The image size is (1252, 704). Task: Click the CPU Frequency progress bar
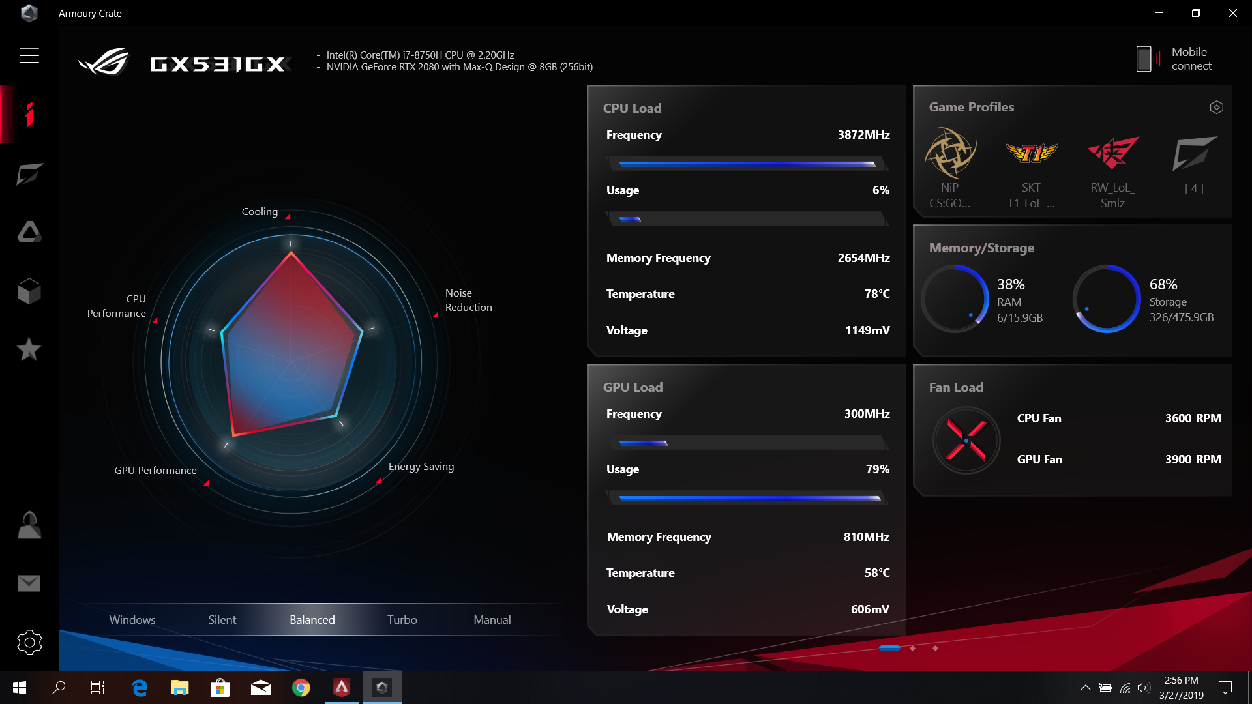[x=747, y=164]
